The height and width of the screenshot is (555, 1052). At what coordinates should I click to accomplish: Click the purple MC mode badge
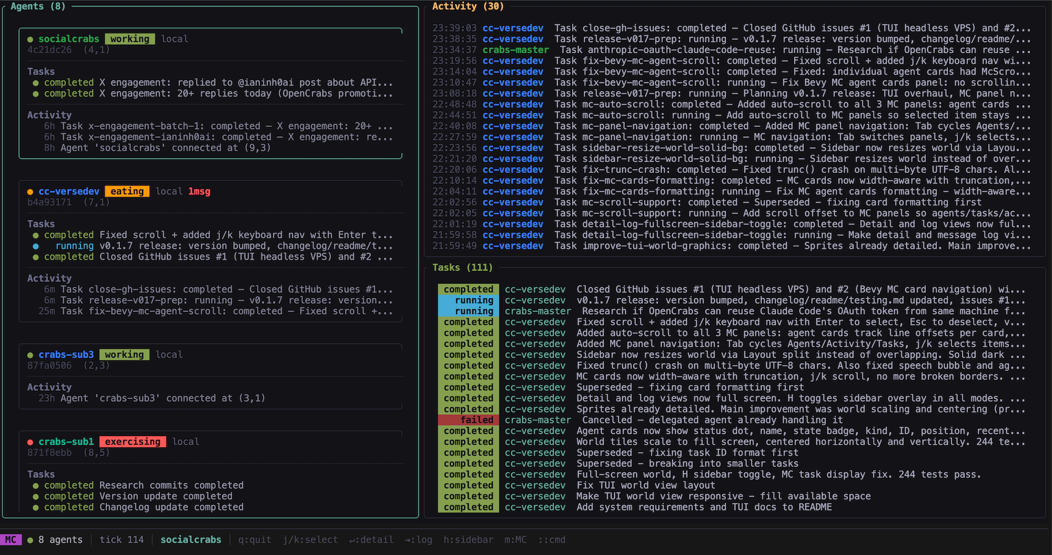(x=11, y=540)
